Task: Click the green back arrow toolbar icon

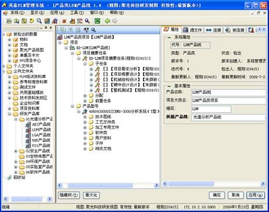Action: coord(107,21)
